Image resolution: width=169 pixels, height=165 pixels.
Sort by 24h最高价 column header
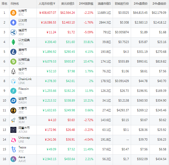click(141, 4)
